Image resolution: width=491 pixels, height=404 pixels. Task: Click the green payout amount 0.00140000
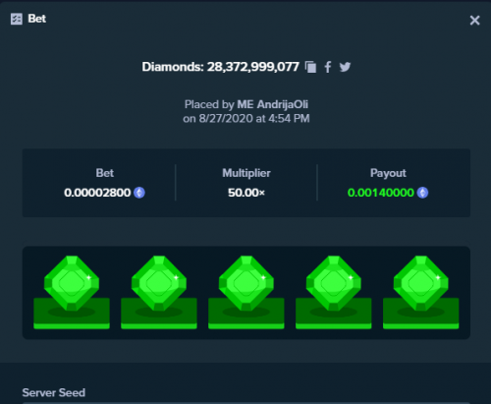tap(381, 193)
